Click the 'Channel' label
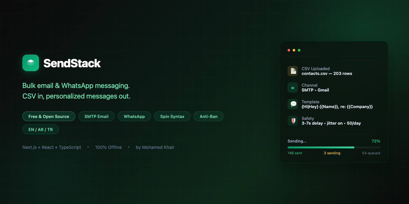Image resolution: width=409 pixels, height=204 pixels. click(x=310, y=85)
